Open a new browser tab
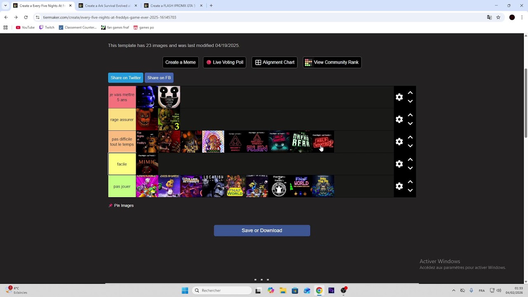This screenshot has width=528, height=297. click(x=211, y=6)
